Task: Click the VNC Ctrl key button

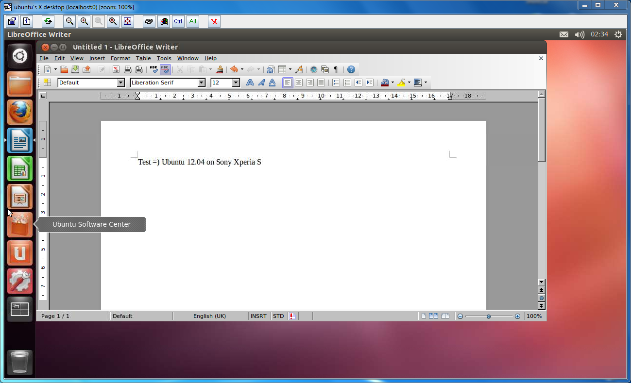Action: pos(178,21)
